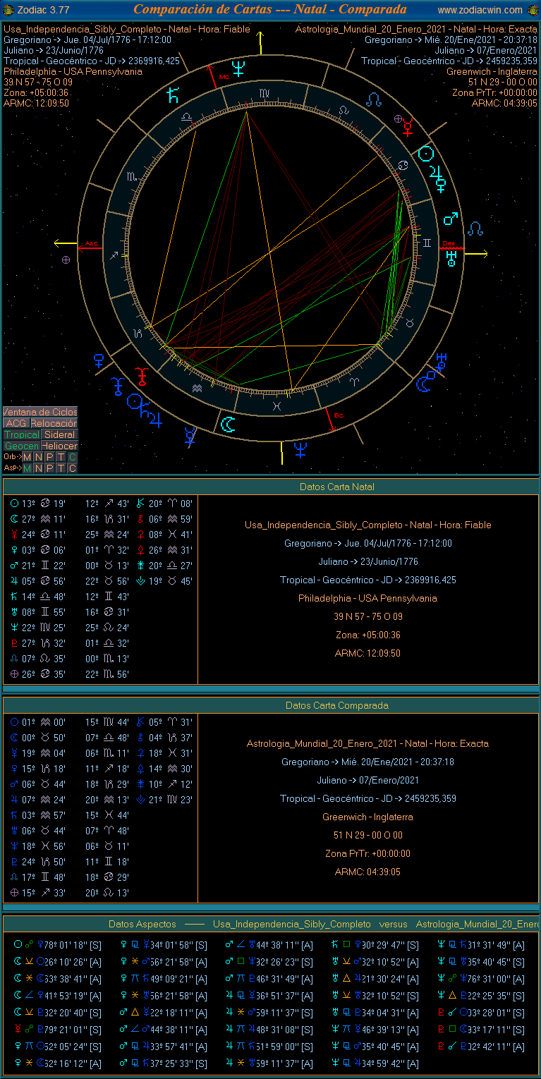Click the Philadelphia - USA Pennsylvania text in Natal panel
The image size is (541, 1079).
click(x=367, y=598)
